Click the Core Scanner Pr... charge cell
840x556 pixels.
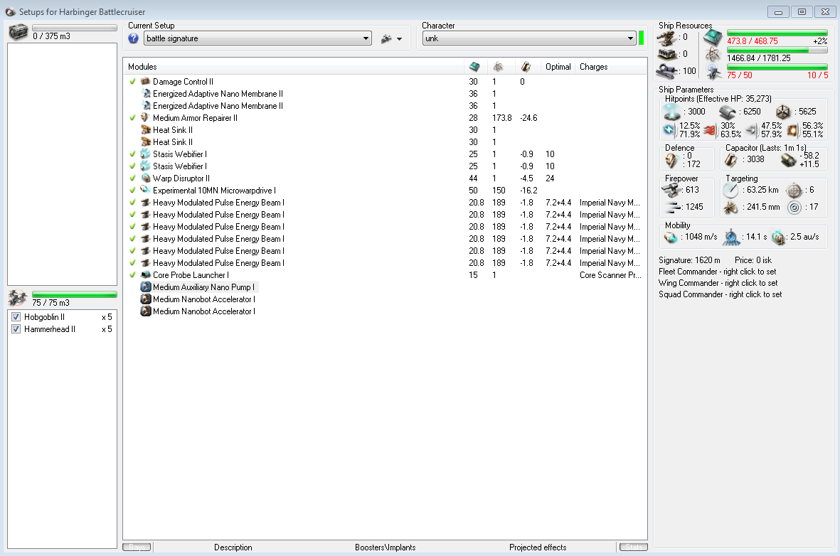point(610,274)
